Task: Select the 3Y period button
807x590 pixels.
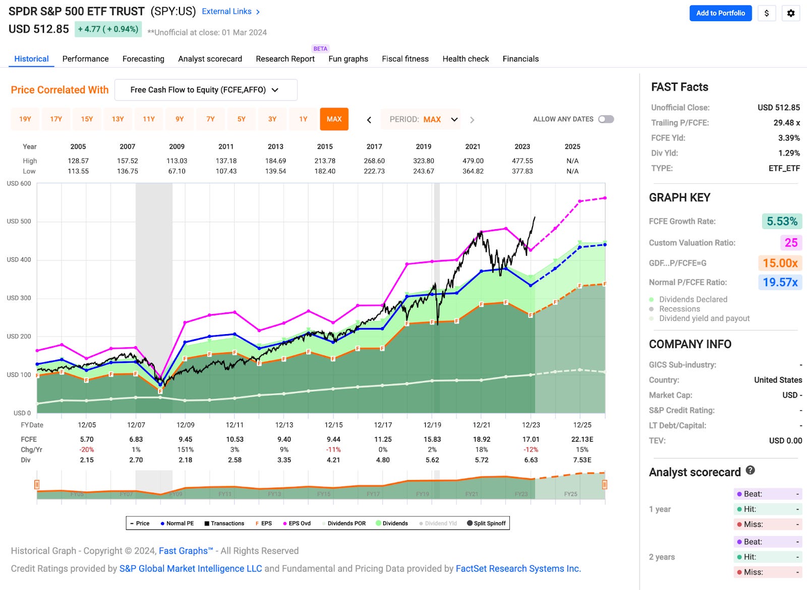Action: [272, 119]
